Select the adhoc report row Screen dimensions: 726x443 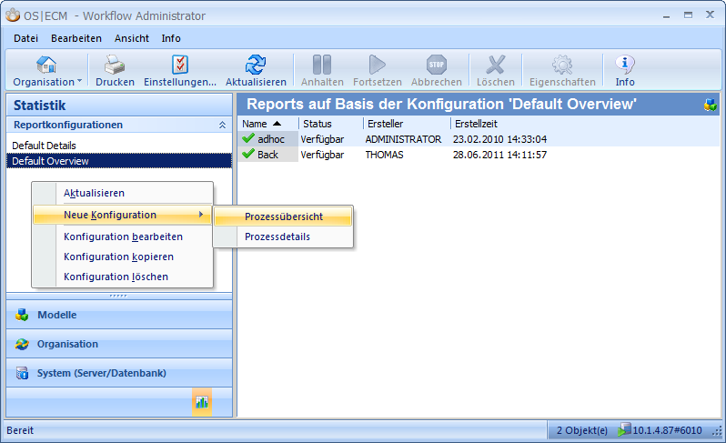[x=270, y=140]
